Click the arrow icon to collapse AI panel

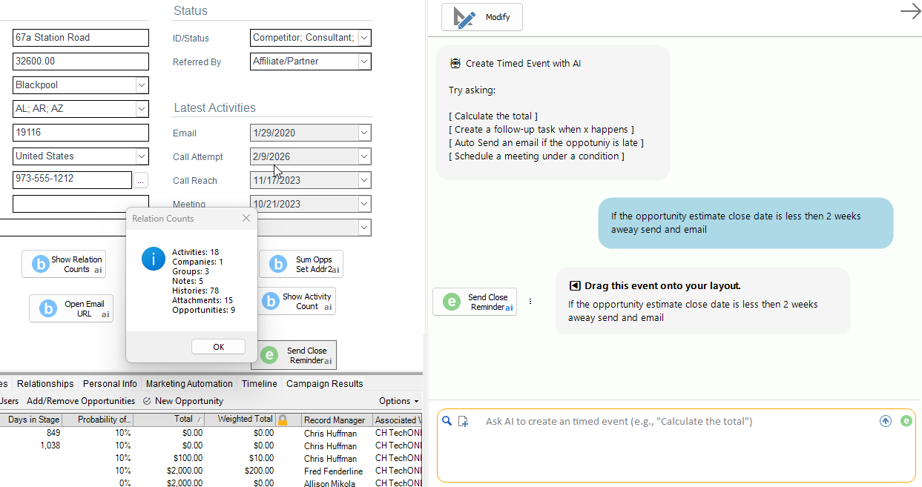pos(910,11)
